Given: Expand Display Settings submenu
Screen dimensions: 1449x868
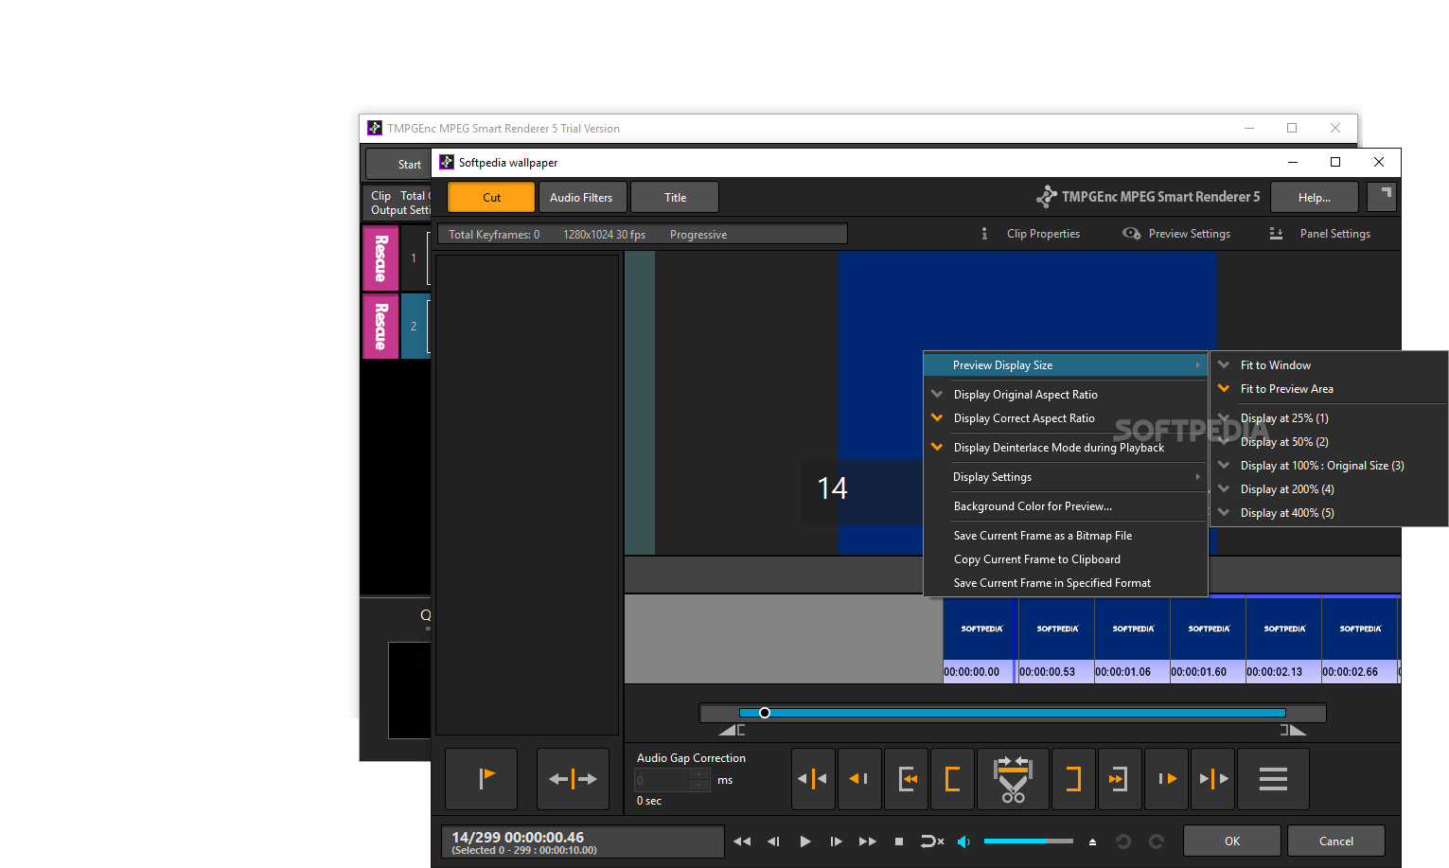Looking at the screenshot, I should (1066, 477).
